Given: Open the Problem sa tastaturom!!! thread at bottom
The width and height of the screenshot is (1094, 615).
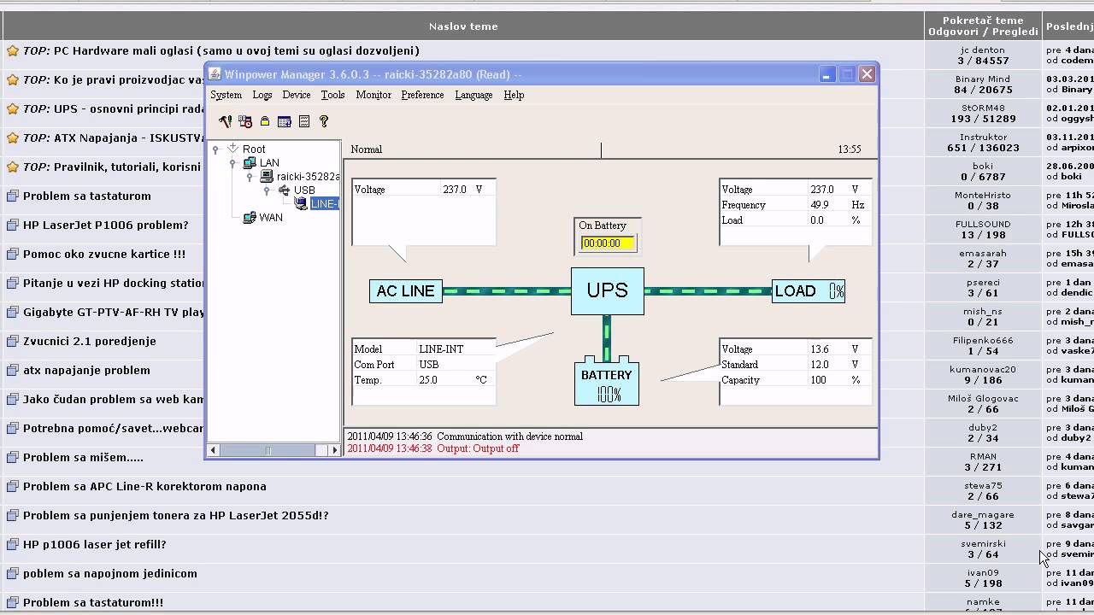Looking at the screenshot, I should (93, 603).
